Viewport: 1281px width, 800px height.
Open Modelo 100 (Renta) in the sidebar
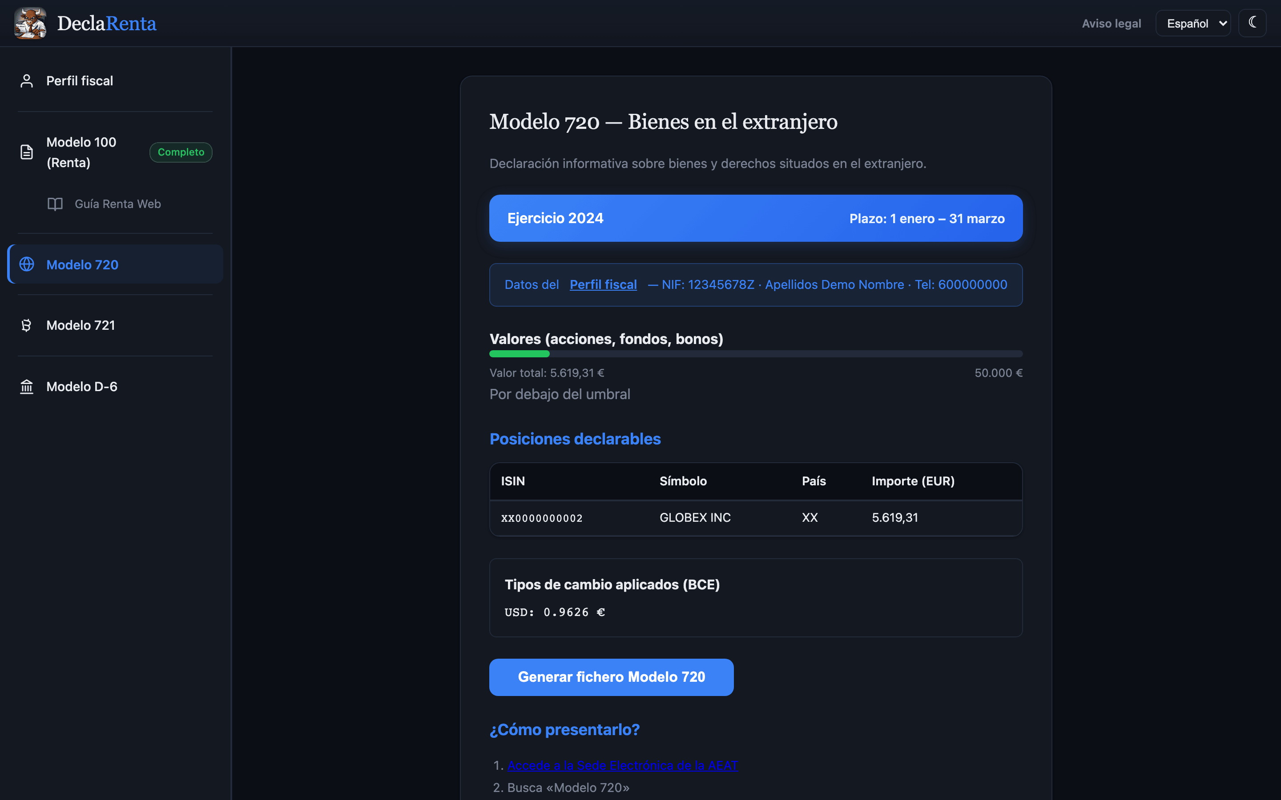(x=115, y=152)
